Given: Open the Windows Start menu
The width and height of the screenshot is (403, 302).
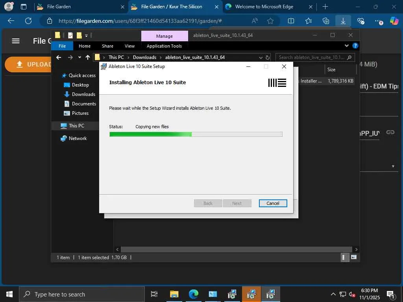Looking at the screenshot, I should click(x=9, y=294).
